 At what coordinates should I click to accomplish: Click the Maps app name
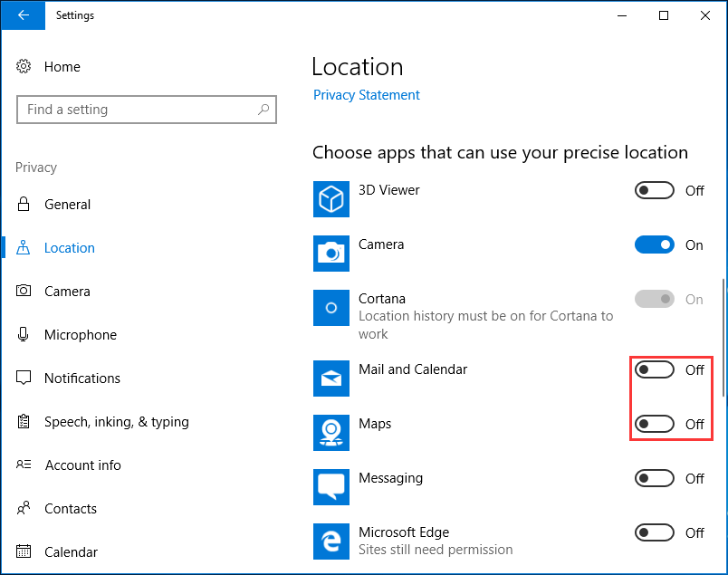coord(375,424)
